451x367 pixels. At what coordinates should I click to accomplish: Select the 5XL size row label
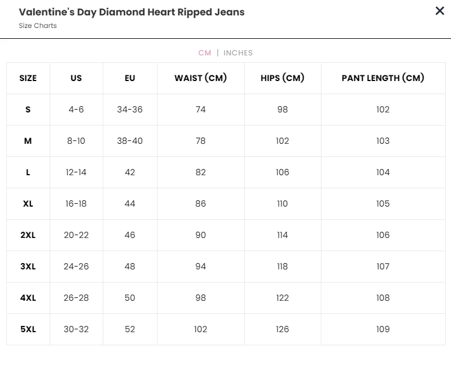point(28,329)
